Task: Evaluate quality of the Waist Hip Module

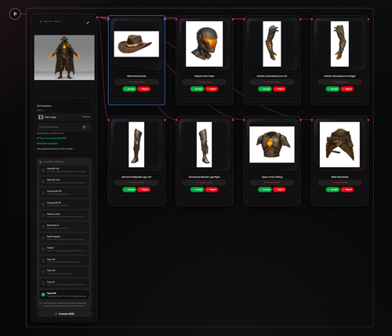Action: click(x=339, y=182)
